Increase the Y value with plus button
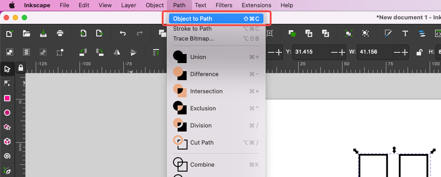Image resolution: width=441 pixels, height=177 pixels. click(342, 52)
